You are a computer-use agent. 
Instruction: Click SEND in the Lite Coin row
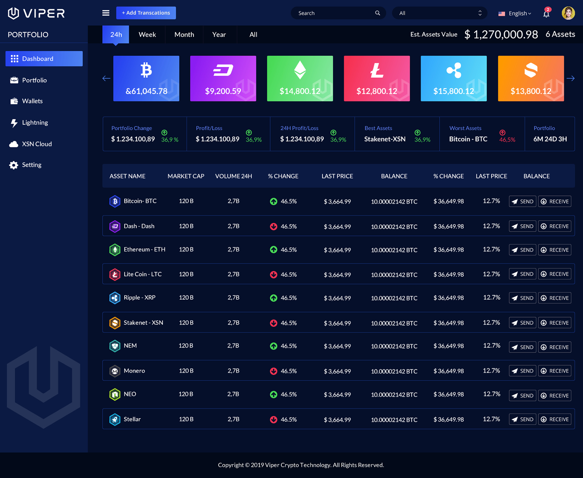pos(523,274)
